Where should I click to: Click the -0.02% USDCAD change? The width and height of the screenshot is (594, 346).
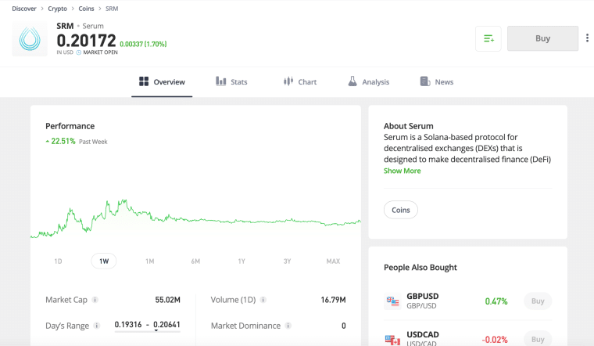(495, 340)
